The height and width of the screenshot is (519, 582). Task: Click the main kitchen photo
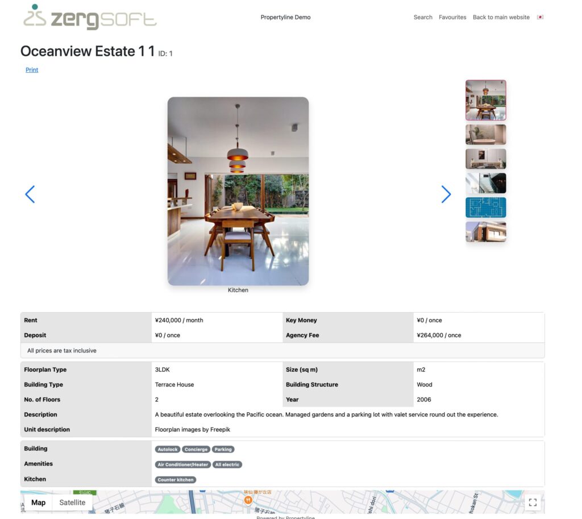point(238,191)
